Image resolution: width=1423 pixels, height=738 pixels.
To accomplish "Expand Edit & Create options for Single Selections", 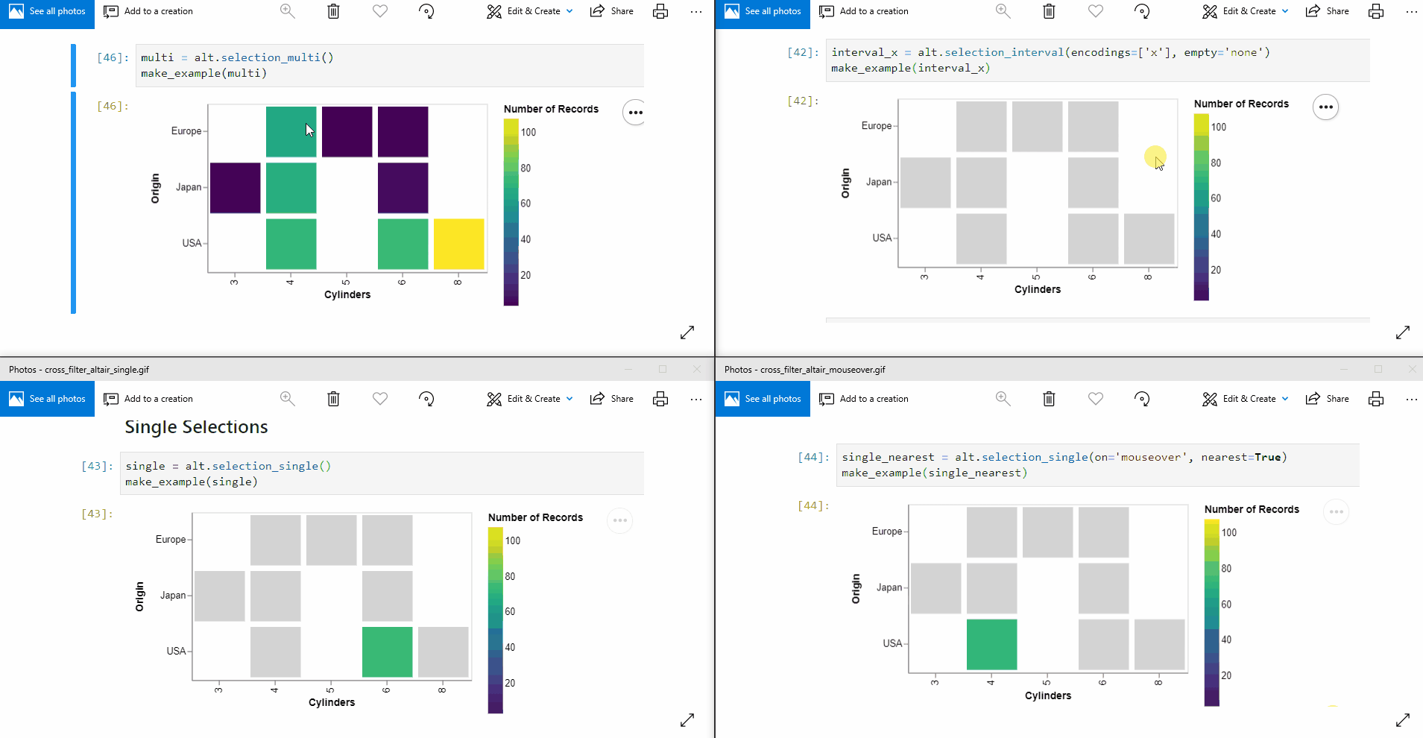I will 529,398.
